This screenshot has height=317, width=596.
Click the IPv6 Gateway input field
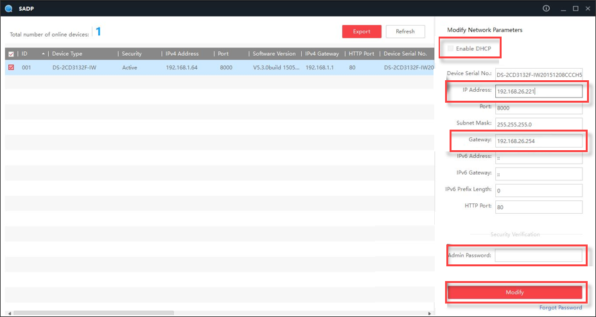(x=539, y=174)
